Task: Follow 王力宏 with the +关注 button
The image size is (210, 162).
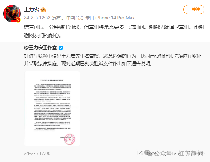Action: (194, 9)
